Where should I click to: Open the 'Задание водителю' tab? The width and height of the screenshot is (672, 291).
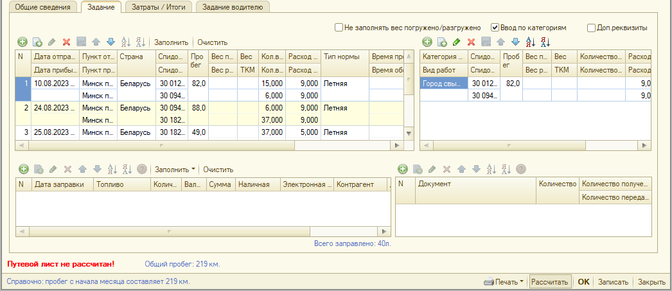coord(233,7)
